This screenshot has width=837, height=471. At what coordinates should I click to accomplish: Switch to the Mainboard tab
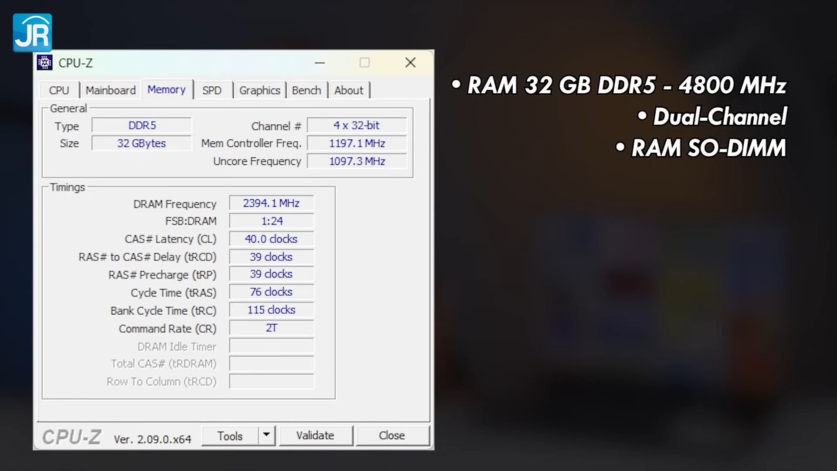[110, 90]
